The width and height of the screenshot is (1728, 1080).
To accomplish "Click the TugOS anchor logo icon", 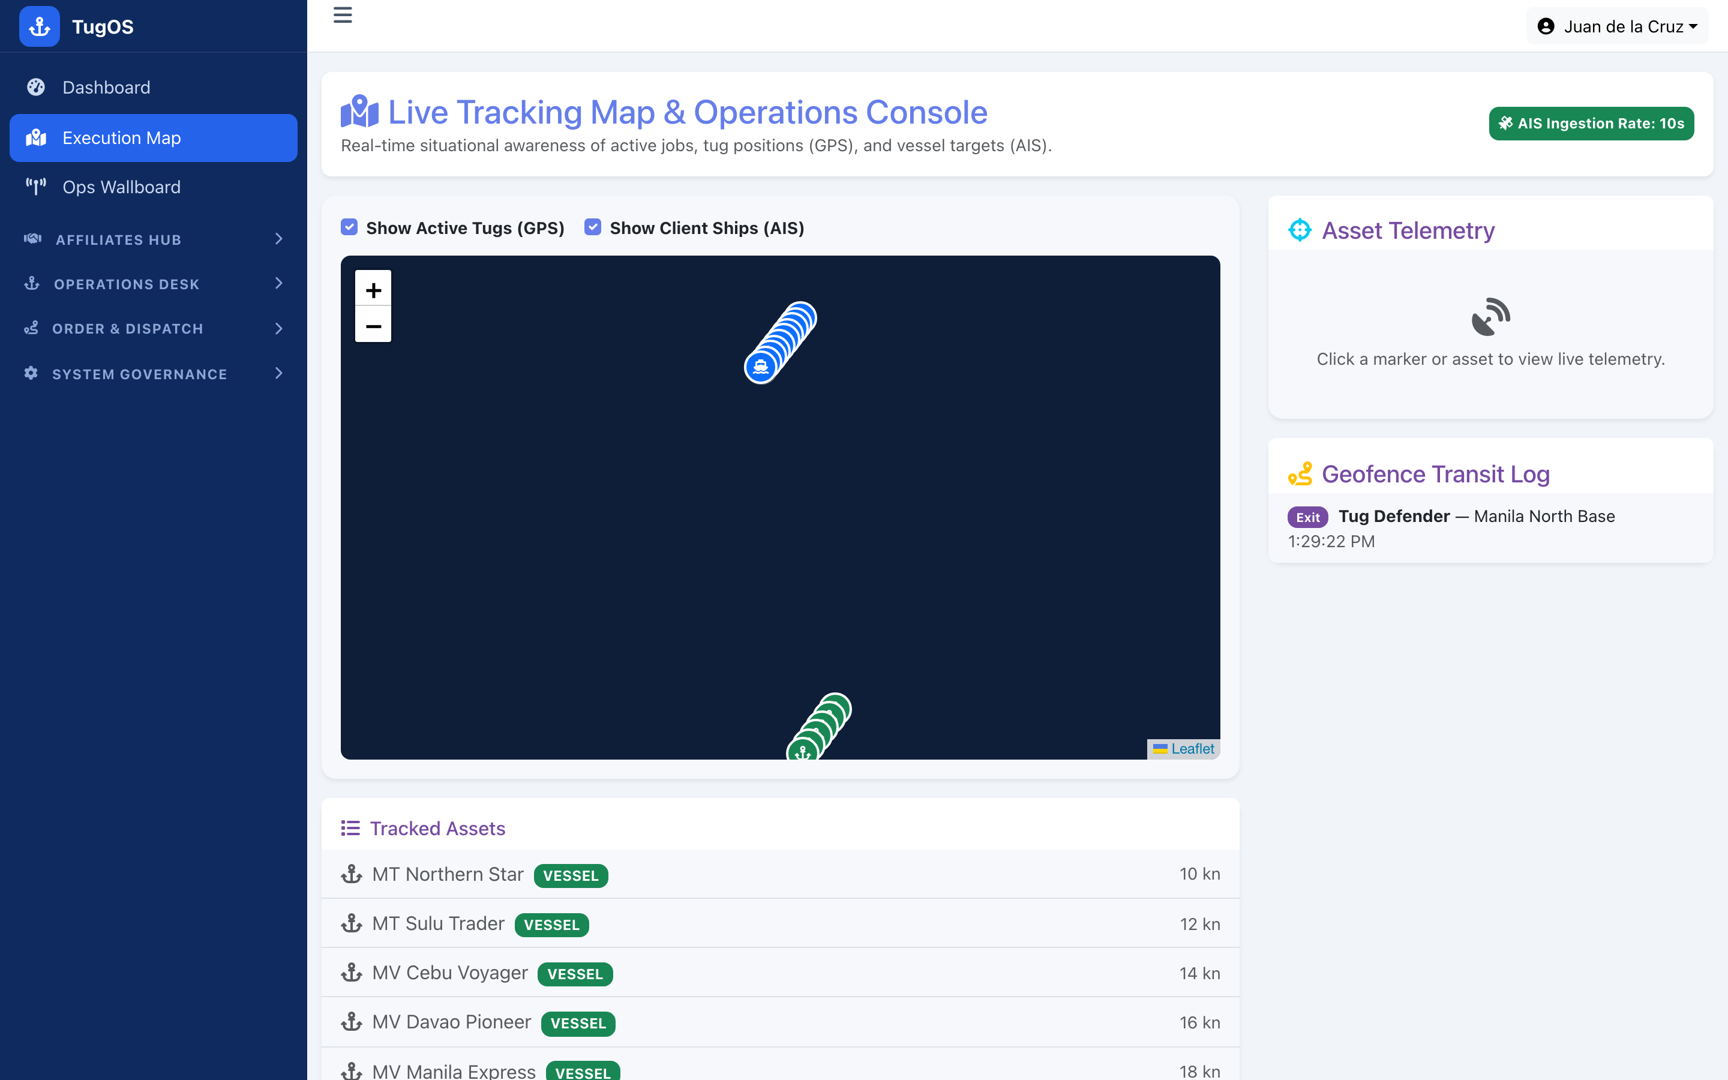I will click(39, 26).
